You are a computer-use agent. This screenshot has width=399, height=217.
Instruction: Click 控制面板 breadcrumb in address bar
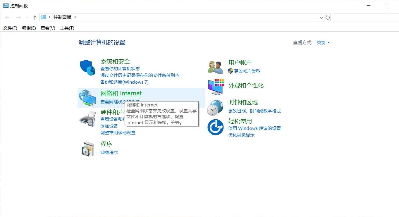62,17
